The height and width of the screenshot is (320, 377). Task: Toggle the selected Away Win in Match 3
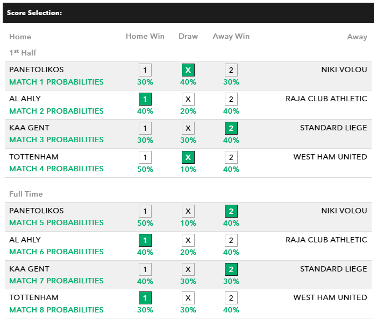[231, 128]
